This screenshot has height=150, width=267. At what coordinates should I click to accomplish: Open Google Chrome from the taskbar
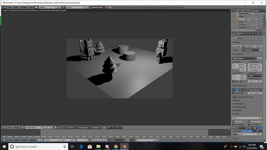click(116, 147)
